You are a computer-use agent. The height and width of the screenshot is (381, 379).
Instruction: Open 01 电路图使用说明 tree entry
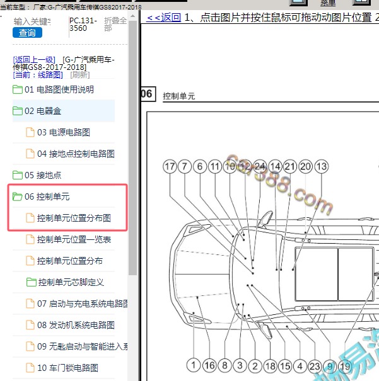click(x=59, y=89)
